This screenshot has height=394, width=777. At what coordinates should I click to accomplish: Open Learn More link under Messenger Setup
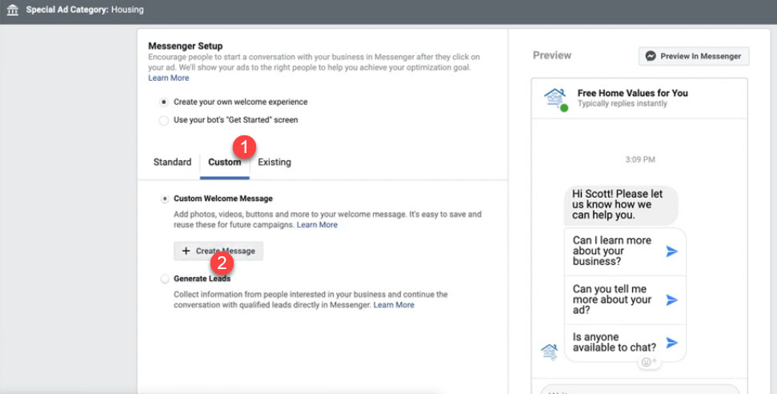168,78
